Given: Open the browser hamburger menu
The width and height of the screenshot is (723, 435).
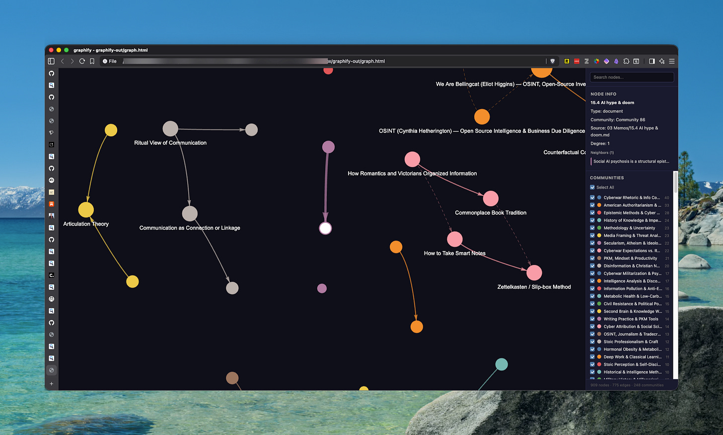Looking at the screenshot, I should point(672,61).
